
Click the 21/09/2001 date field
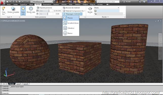[57, 11]
